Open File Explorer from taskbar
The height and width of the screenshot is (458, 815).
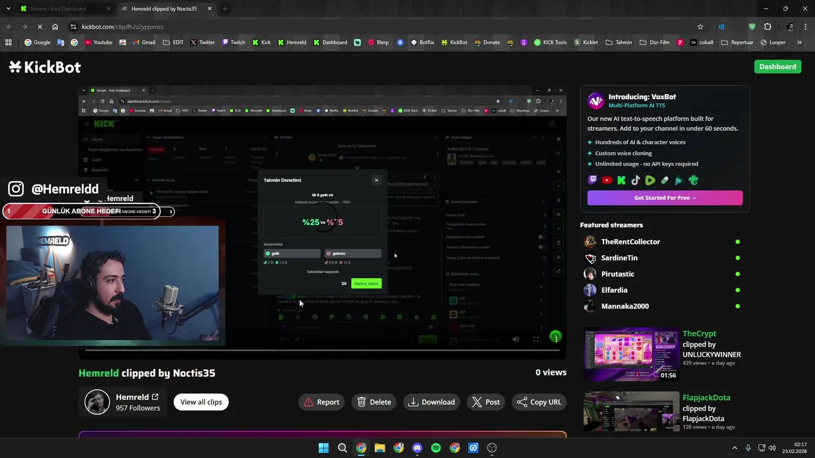(x=379, y=448)
